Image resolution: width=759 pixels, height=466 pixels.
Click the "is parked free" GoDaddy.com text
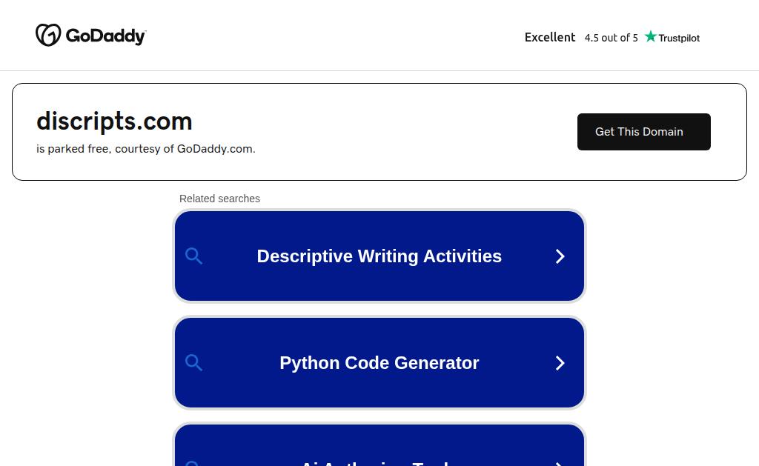click(x=145, y=149)
